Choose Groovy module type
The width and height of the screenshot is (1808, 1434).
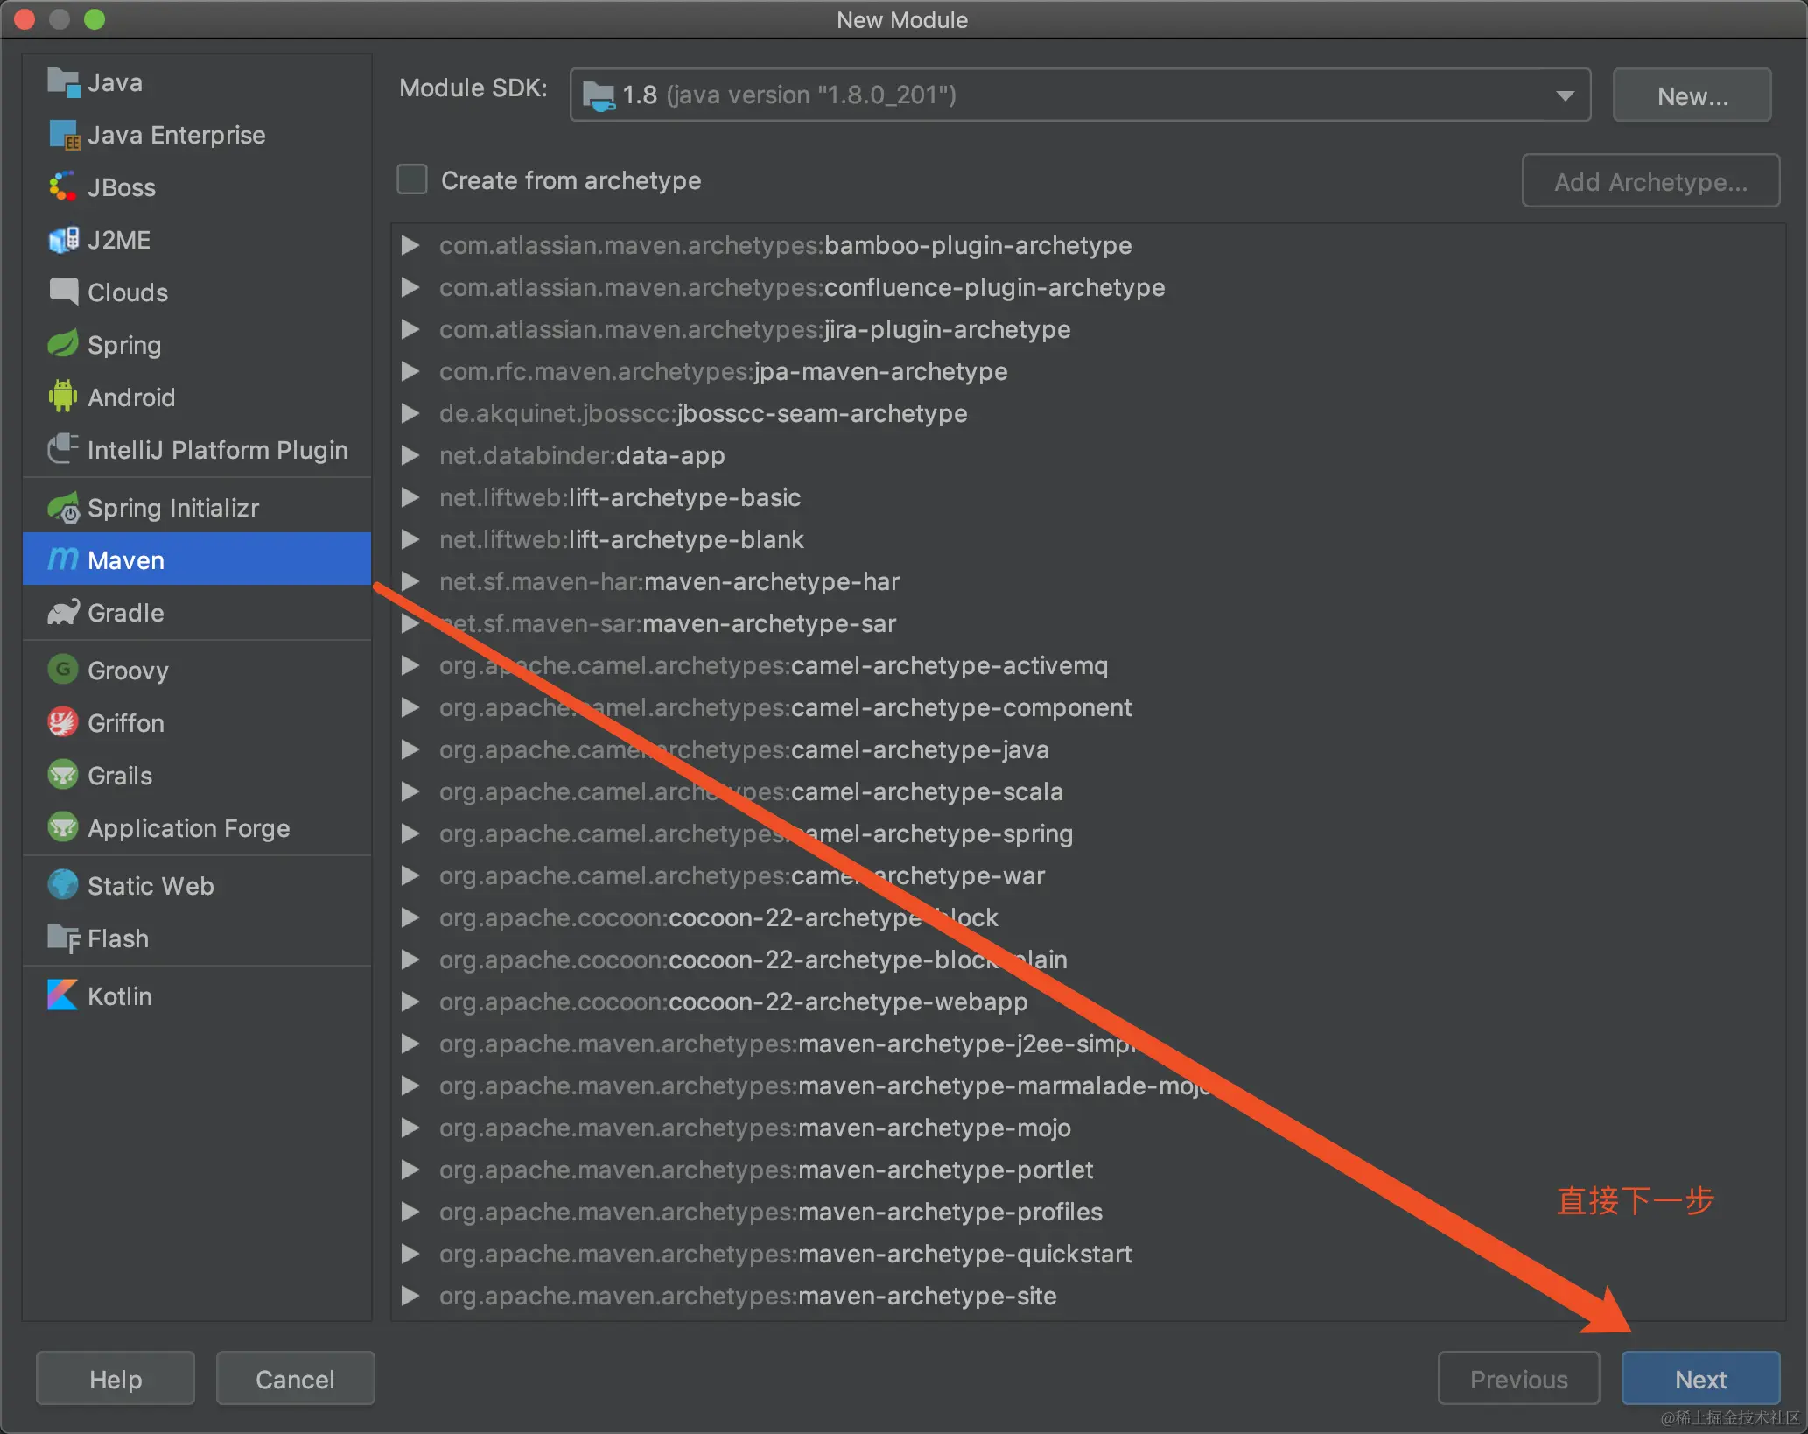click(197, 671)
